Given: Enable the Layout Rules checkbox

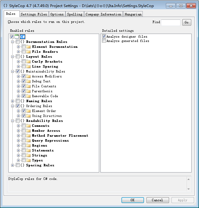Looking at the screenshot, I should (x=18, y=56).
